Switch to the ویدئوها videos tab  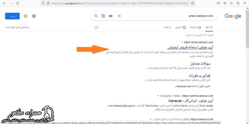(x=195, y=27)
